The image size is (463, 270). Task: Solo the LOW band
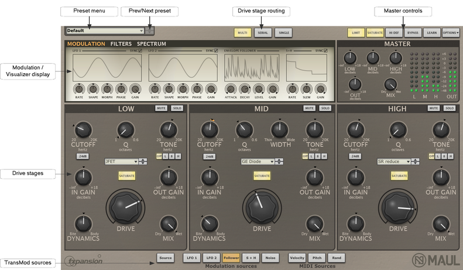click(177, 108)
